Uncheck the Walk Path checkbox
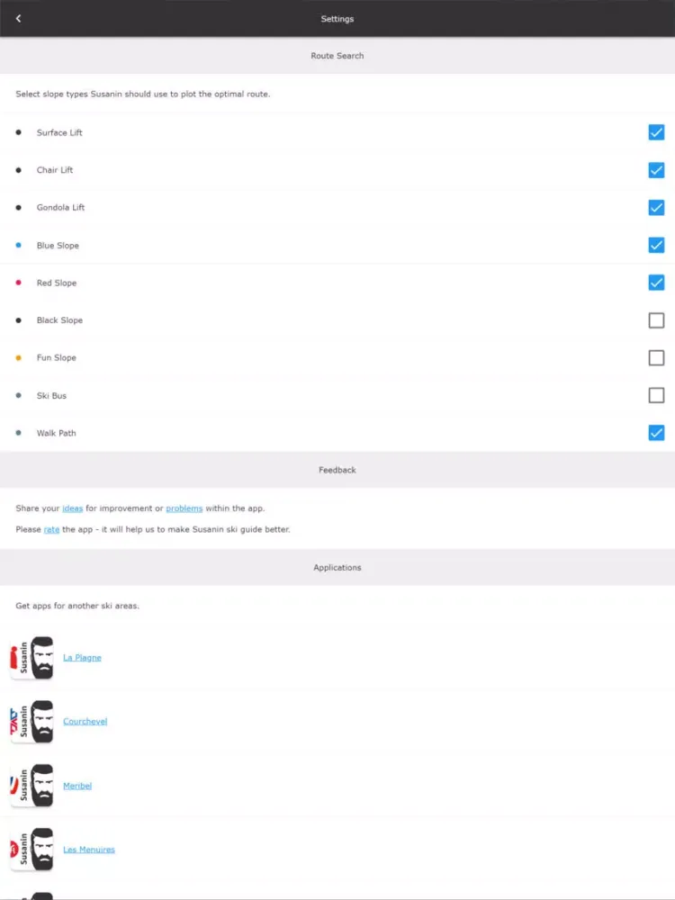Screen dimensions: 675x900 click(x=656, y=433)
